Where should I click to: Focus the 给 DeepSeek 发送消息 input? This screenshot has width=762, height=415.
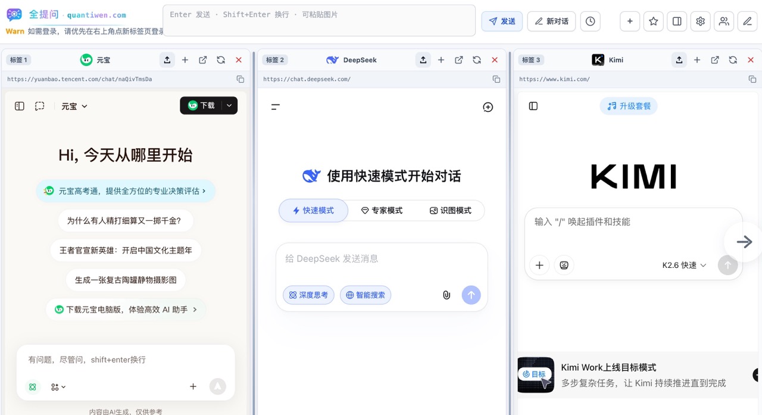[382, 260]
